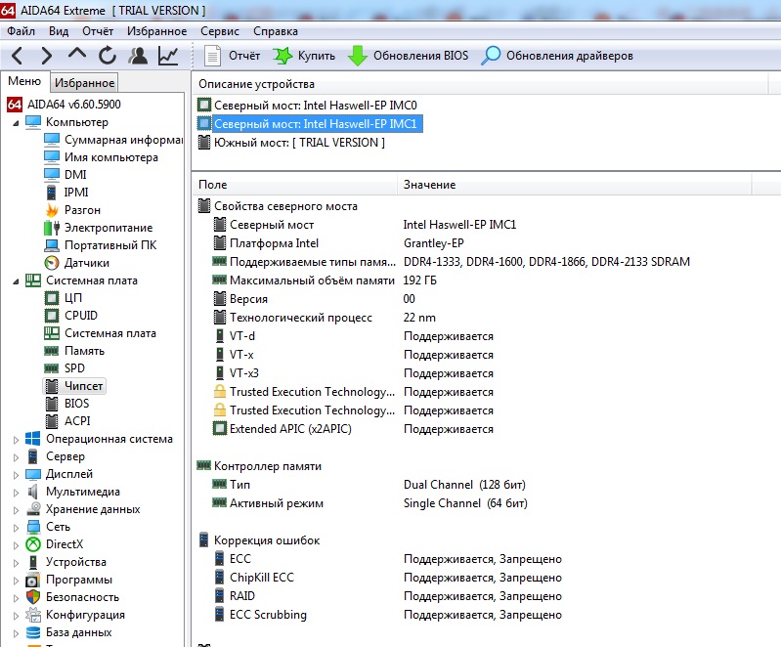The height and width of the screenshot is (647, 781).
Task: Click the Память RAM module icon
Action: [x=51, y=351]
